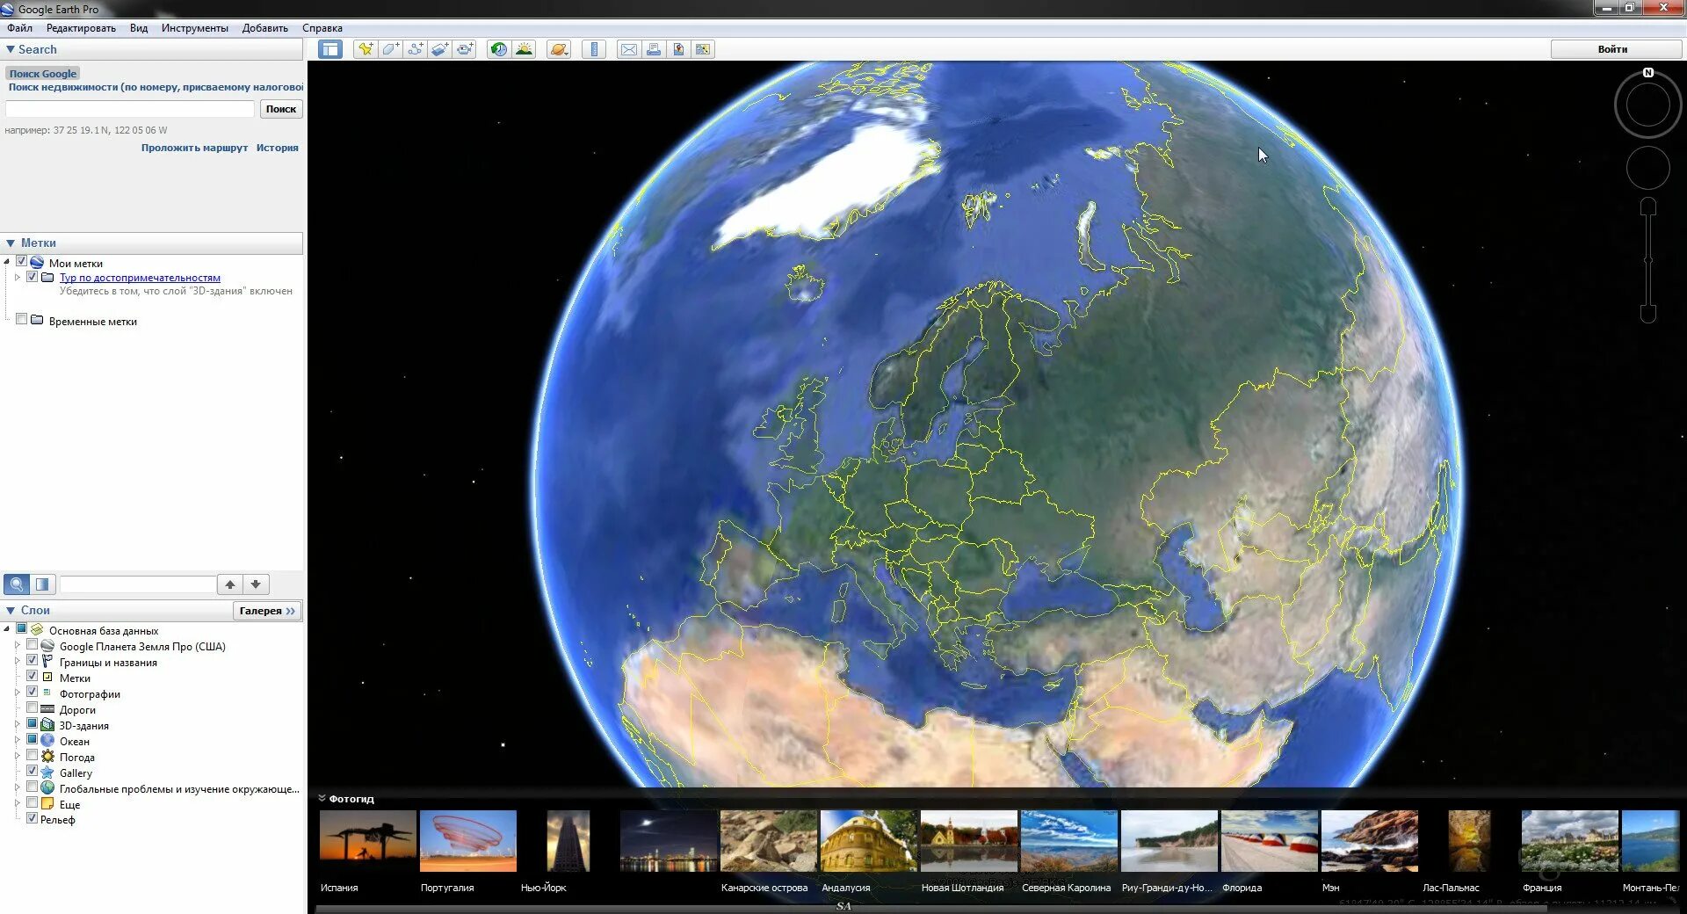This screenshot has width=1687, height=914.
Task: Open the Файл menu
Action: pos(19,28)
